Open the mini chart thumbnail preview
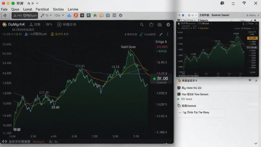261x147 pixels. click(x=217, y=49)
